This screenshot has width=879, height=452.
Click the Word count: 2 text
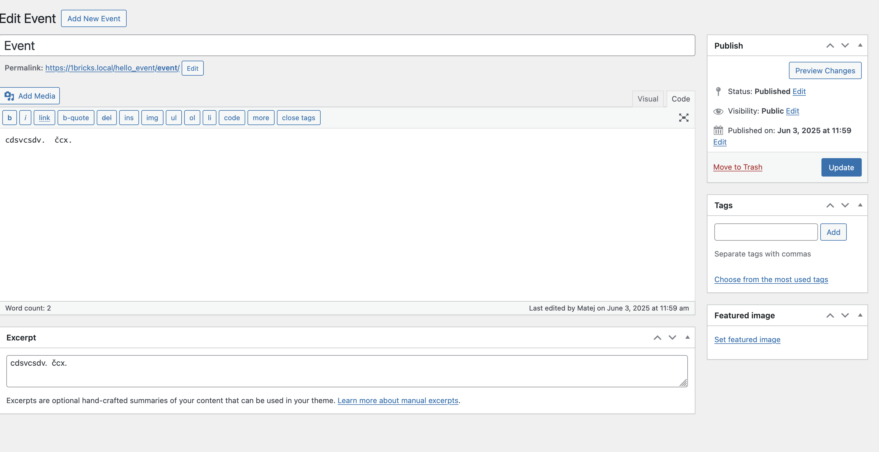click(28, 308)
